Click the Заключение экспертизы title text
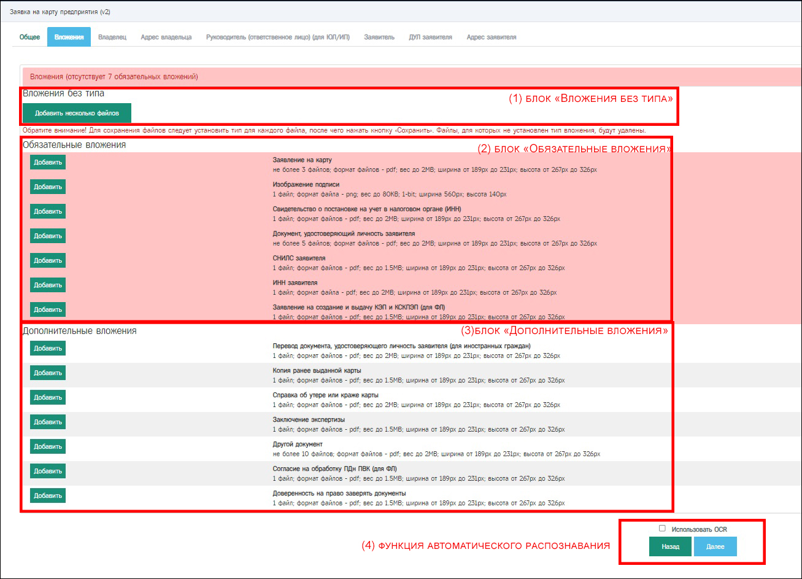The height and width of the screenshot is (579, 802). [x=309, y=419]
